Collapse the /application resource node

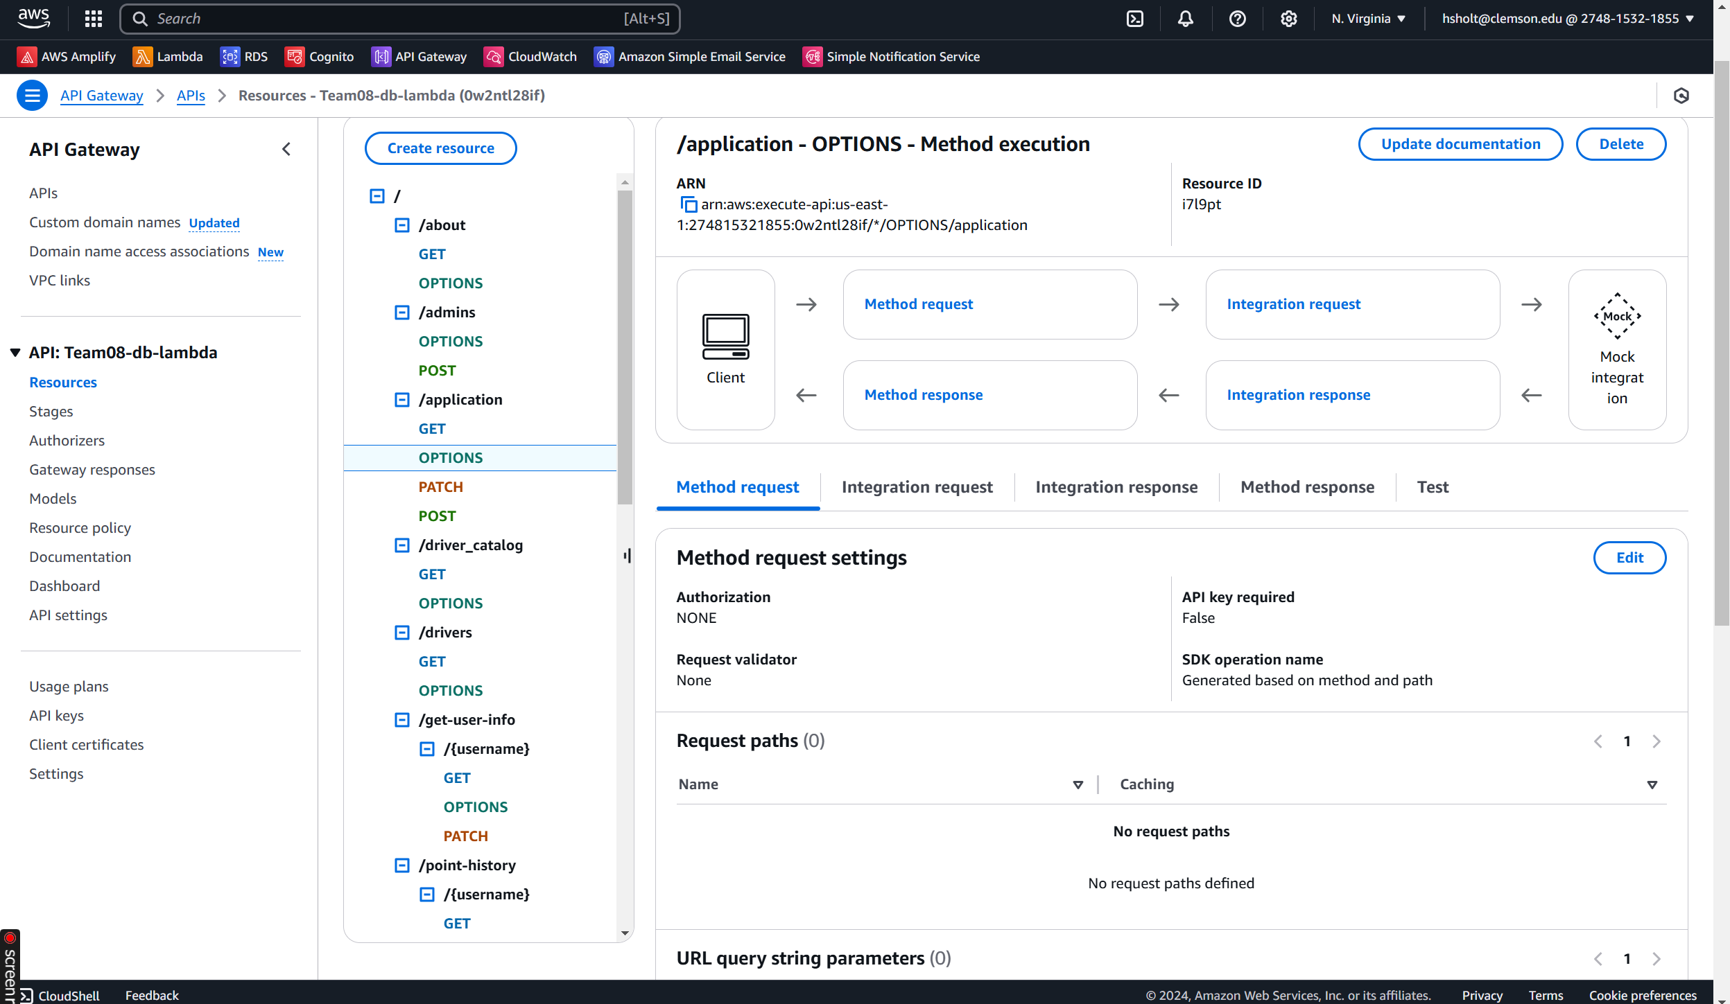tap(401, 400)
